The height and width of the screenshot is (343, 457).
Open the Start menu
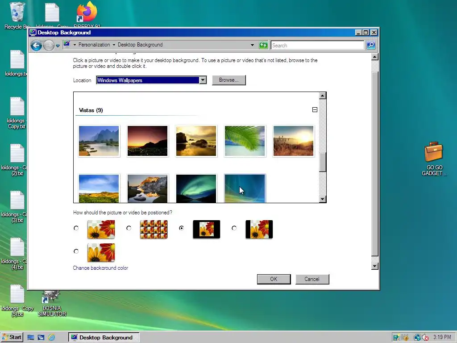tap(12, 338)
